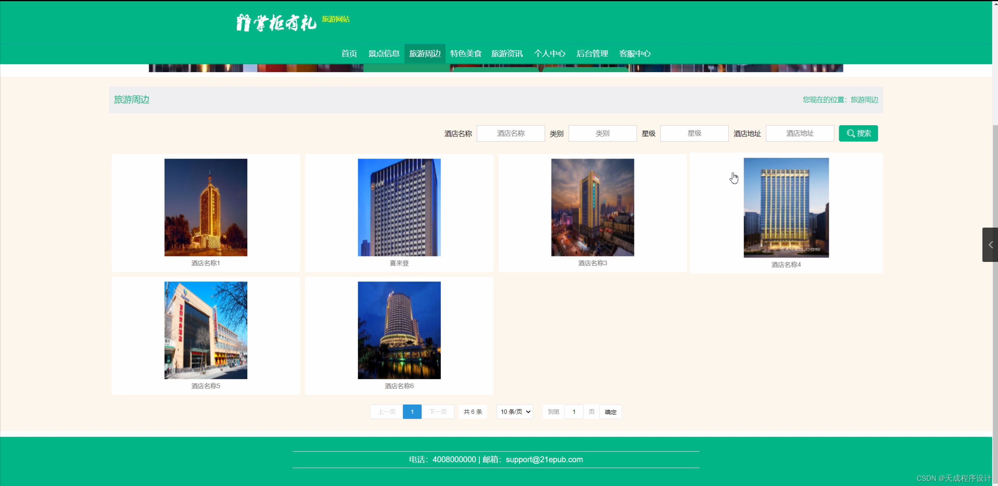Viewport: 998px width, 486px height.
Task: Open the 酒店名称1 hotel image
Action: pyautogui.click(x=206, y=207)
